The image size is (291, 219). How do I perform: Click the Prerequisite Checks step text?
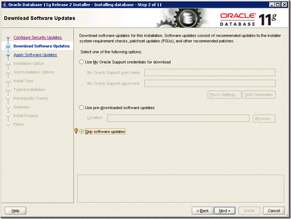tap(31, 99)
